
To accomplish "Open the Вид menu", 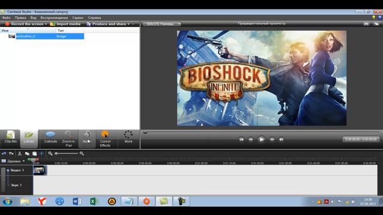I will (34, 18).
